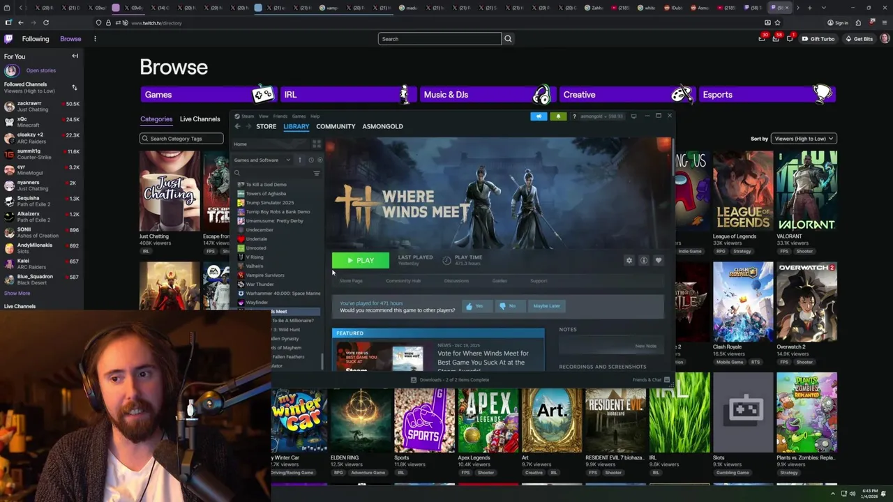Open the Twitch user avatar menu
The height and width of the screenshot is (502, 893).
tap(884, 39)
